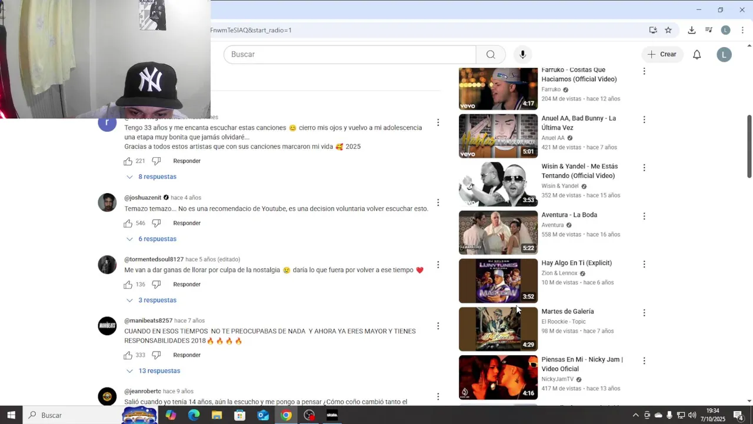Viewport: 753px width, 424px height.
Task: Open @manibeats8257 channel link
Action: 148,320
